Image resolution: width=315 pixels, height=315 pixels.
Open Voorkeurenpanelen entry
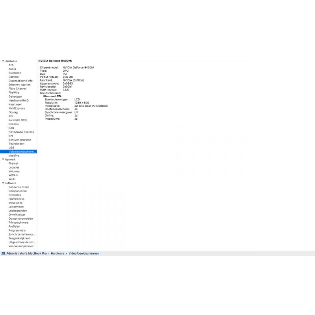point(21,246)
